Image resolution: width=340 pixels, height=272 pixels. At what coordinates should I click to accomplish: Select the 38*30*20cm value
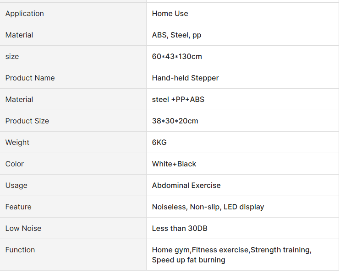[175, 121]
